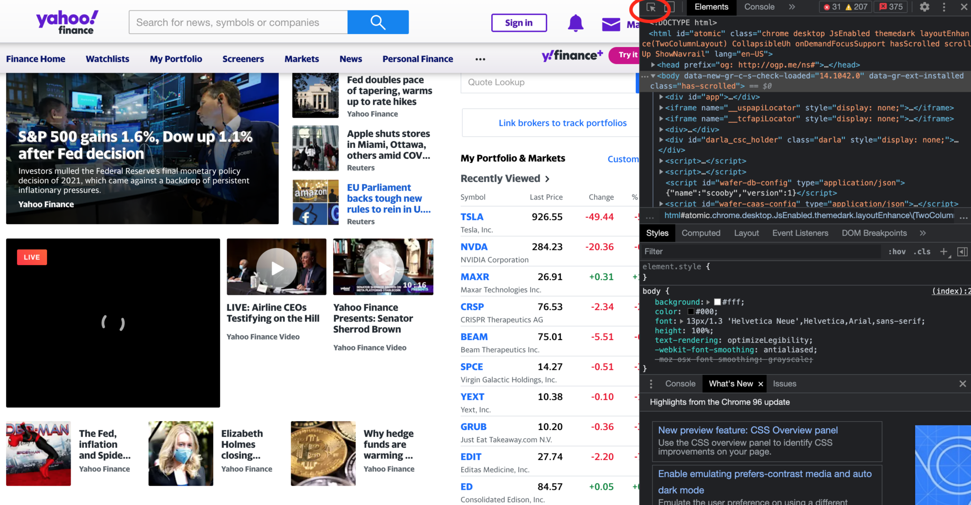
Task: Click the Yahoo notifications bell icon
Action: click(575, 23)
